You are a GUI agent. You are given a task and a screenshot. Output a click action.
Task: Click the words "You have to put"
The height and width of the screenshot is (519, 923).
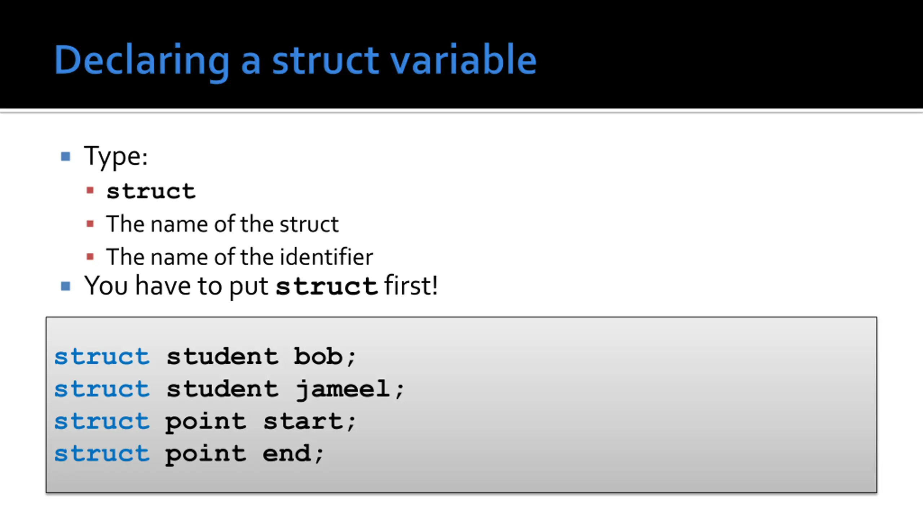[176, 286]
